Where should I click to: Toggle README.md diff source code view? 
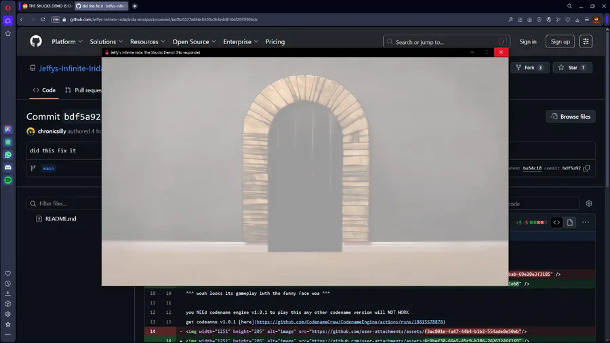(556, 222)
